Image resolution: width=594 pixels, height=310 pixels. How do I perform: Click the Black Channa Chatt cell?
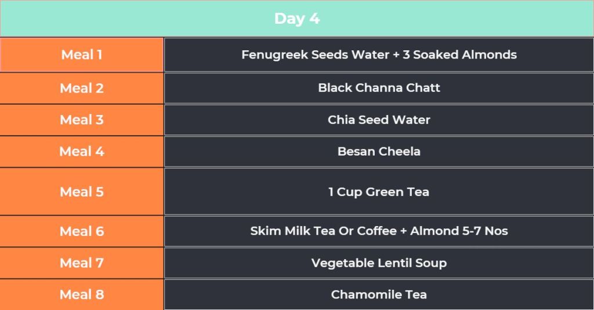(379, 88)
